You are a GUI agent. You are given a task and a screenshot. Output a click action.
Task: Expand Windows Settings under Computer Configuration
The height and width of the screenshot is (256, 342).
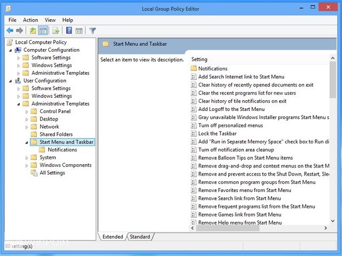point(19,66)
